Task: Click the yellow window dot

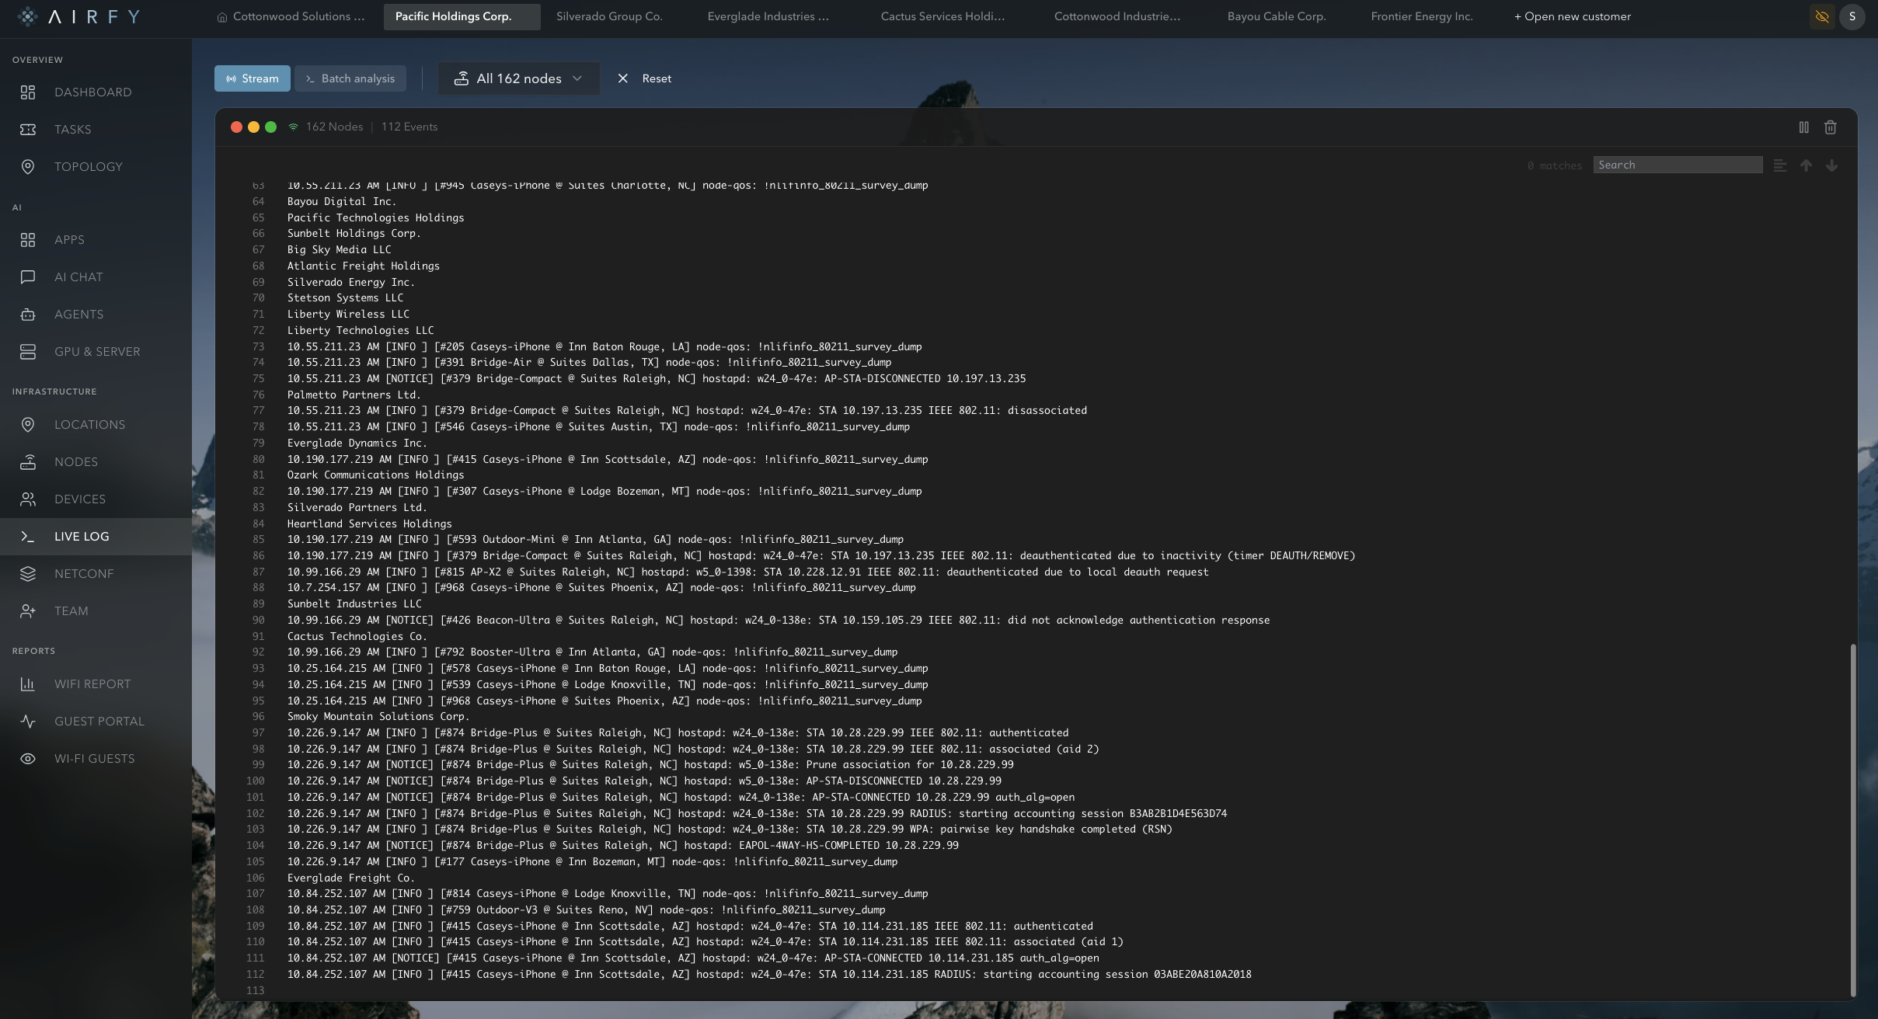Action: pyautogui.click(x=253, y=127)
